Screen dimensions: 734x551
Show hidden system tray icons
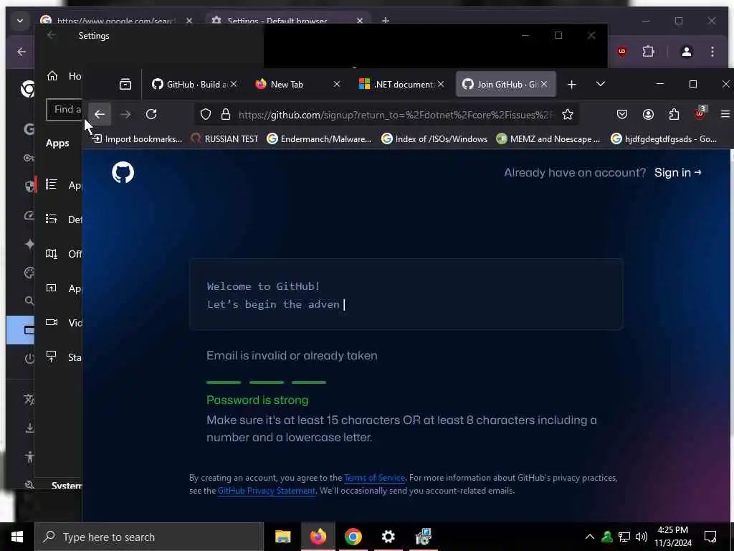click(590, 537)
